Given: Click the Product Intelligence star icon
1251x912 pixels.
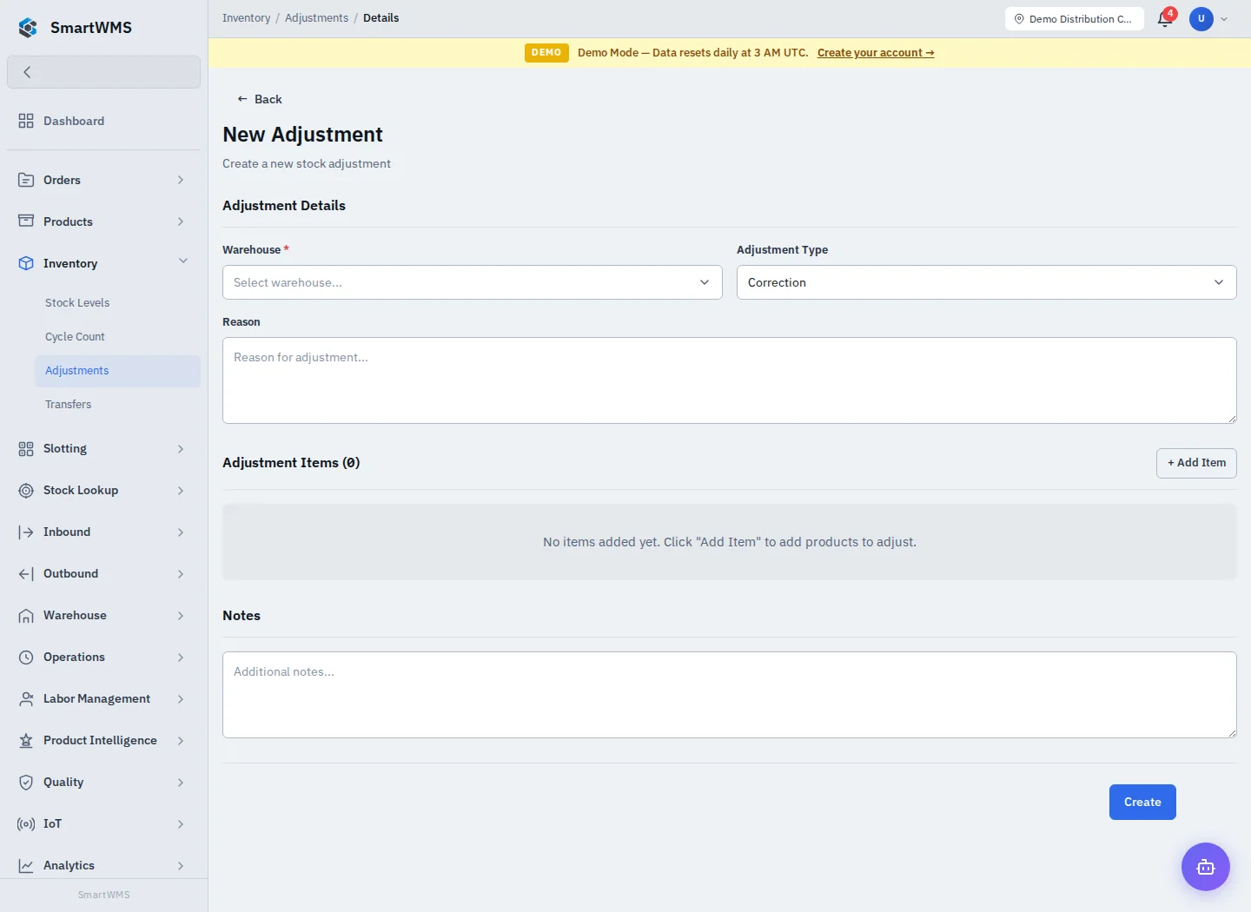Looking at the screenshot, I should coord(26,741).
